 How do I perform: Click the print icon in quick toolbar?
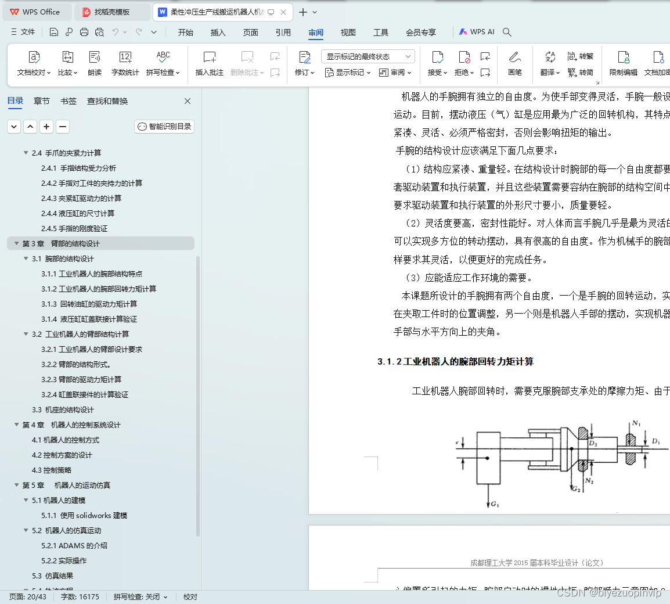[x=84, y=32]
